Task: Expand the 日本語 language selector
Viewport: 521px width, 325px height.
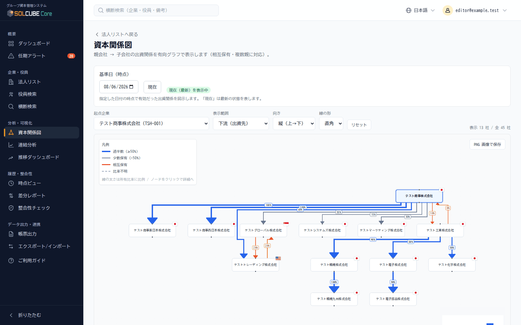Action: [420, 10]
